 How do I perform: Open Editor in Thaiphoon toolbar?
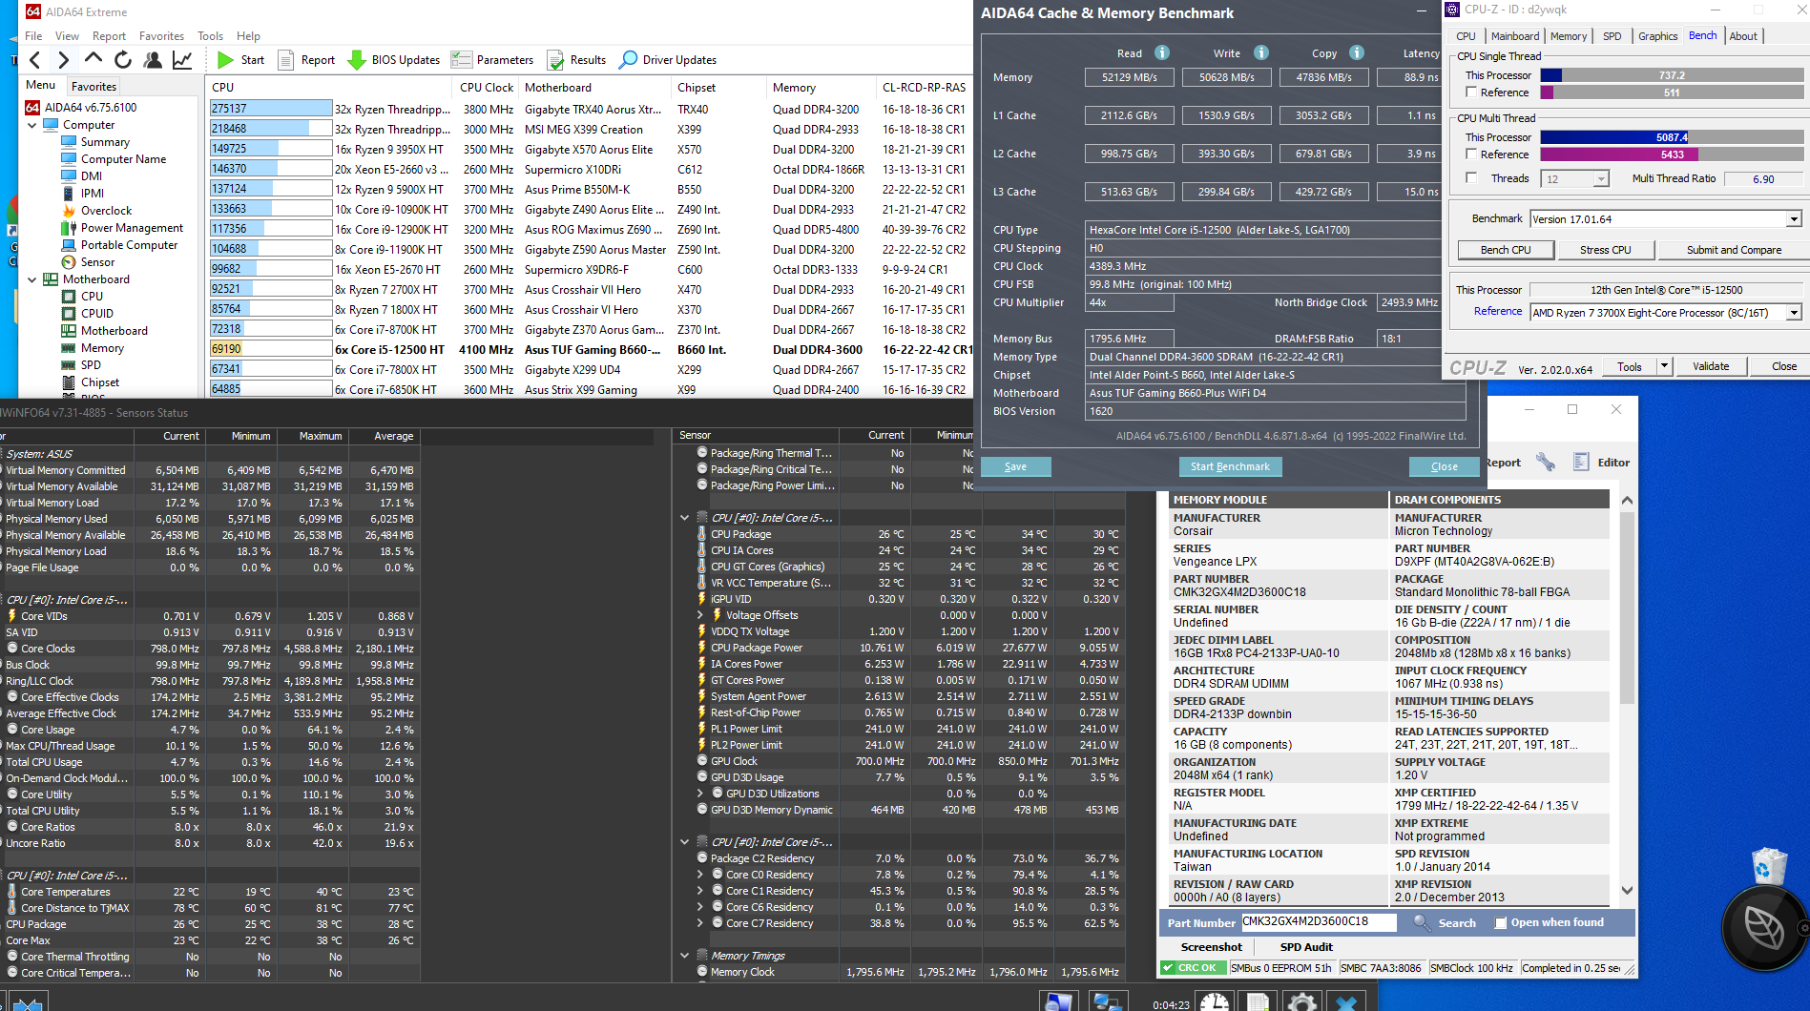click(1602, 463)
